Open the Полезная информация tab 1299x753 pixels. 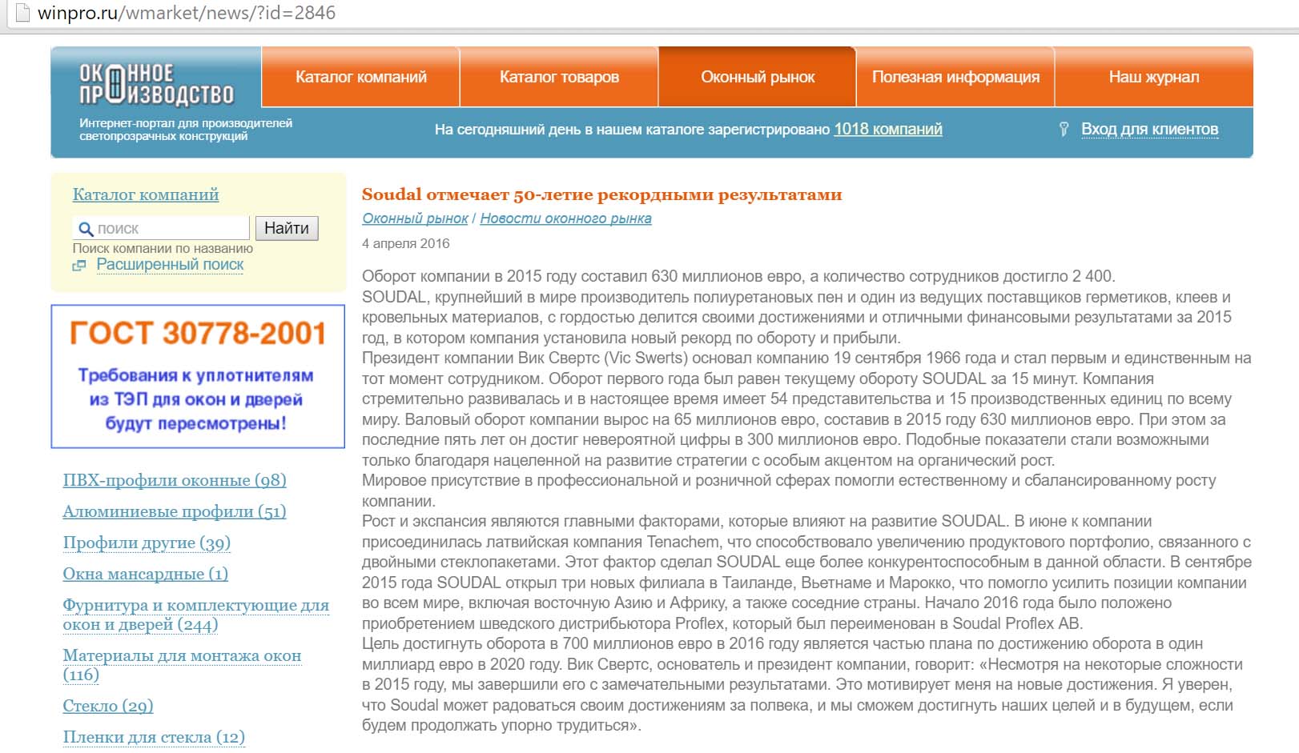(x=955, y=77)
